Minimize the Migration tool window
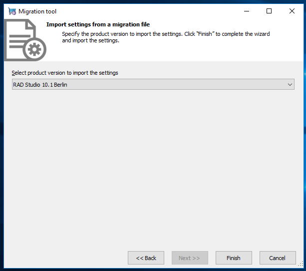 click(x=247, y=11)
